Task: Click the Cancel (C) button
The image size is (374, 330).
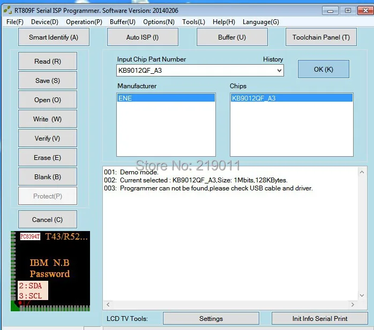Action: pos(48,219)
